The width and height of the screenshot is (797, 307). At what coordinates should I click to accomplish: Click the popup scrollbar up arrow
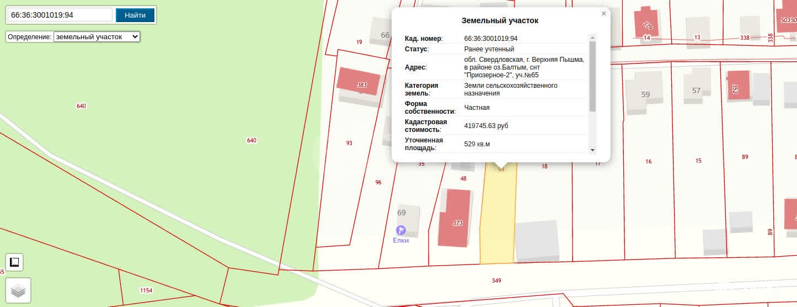[x=593, y=38]
